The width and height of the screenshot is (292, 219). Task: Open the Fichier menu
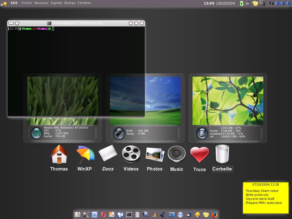click(27, 3)
